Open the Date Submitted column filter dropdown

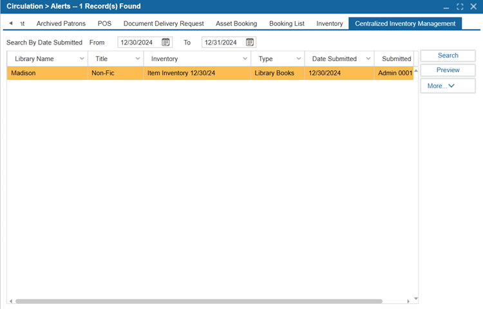pos(368,59)
